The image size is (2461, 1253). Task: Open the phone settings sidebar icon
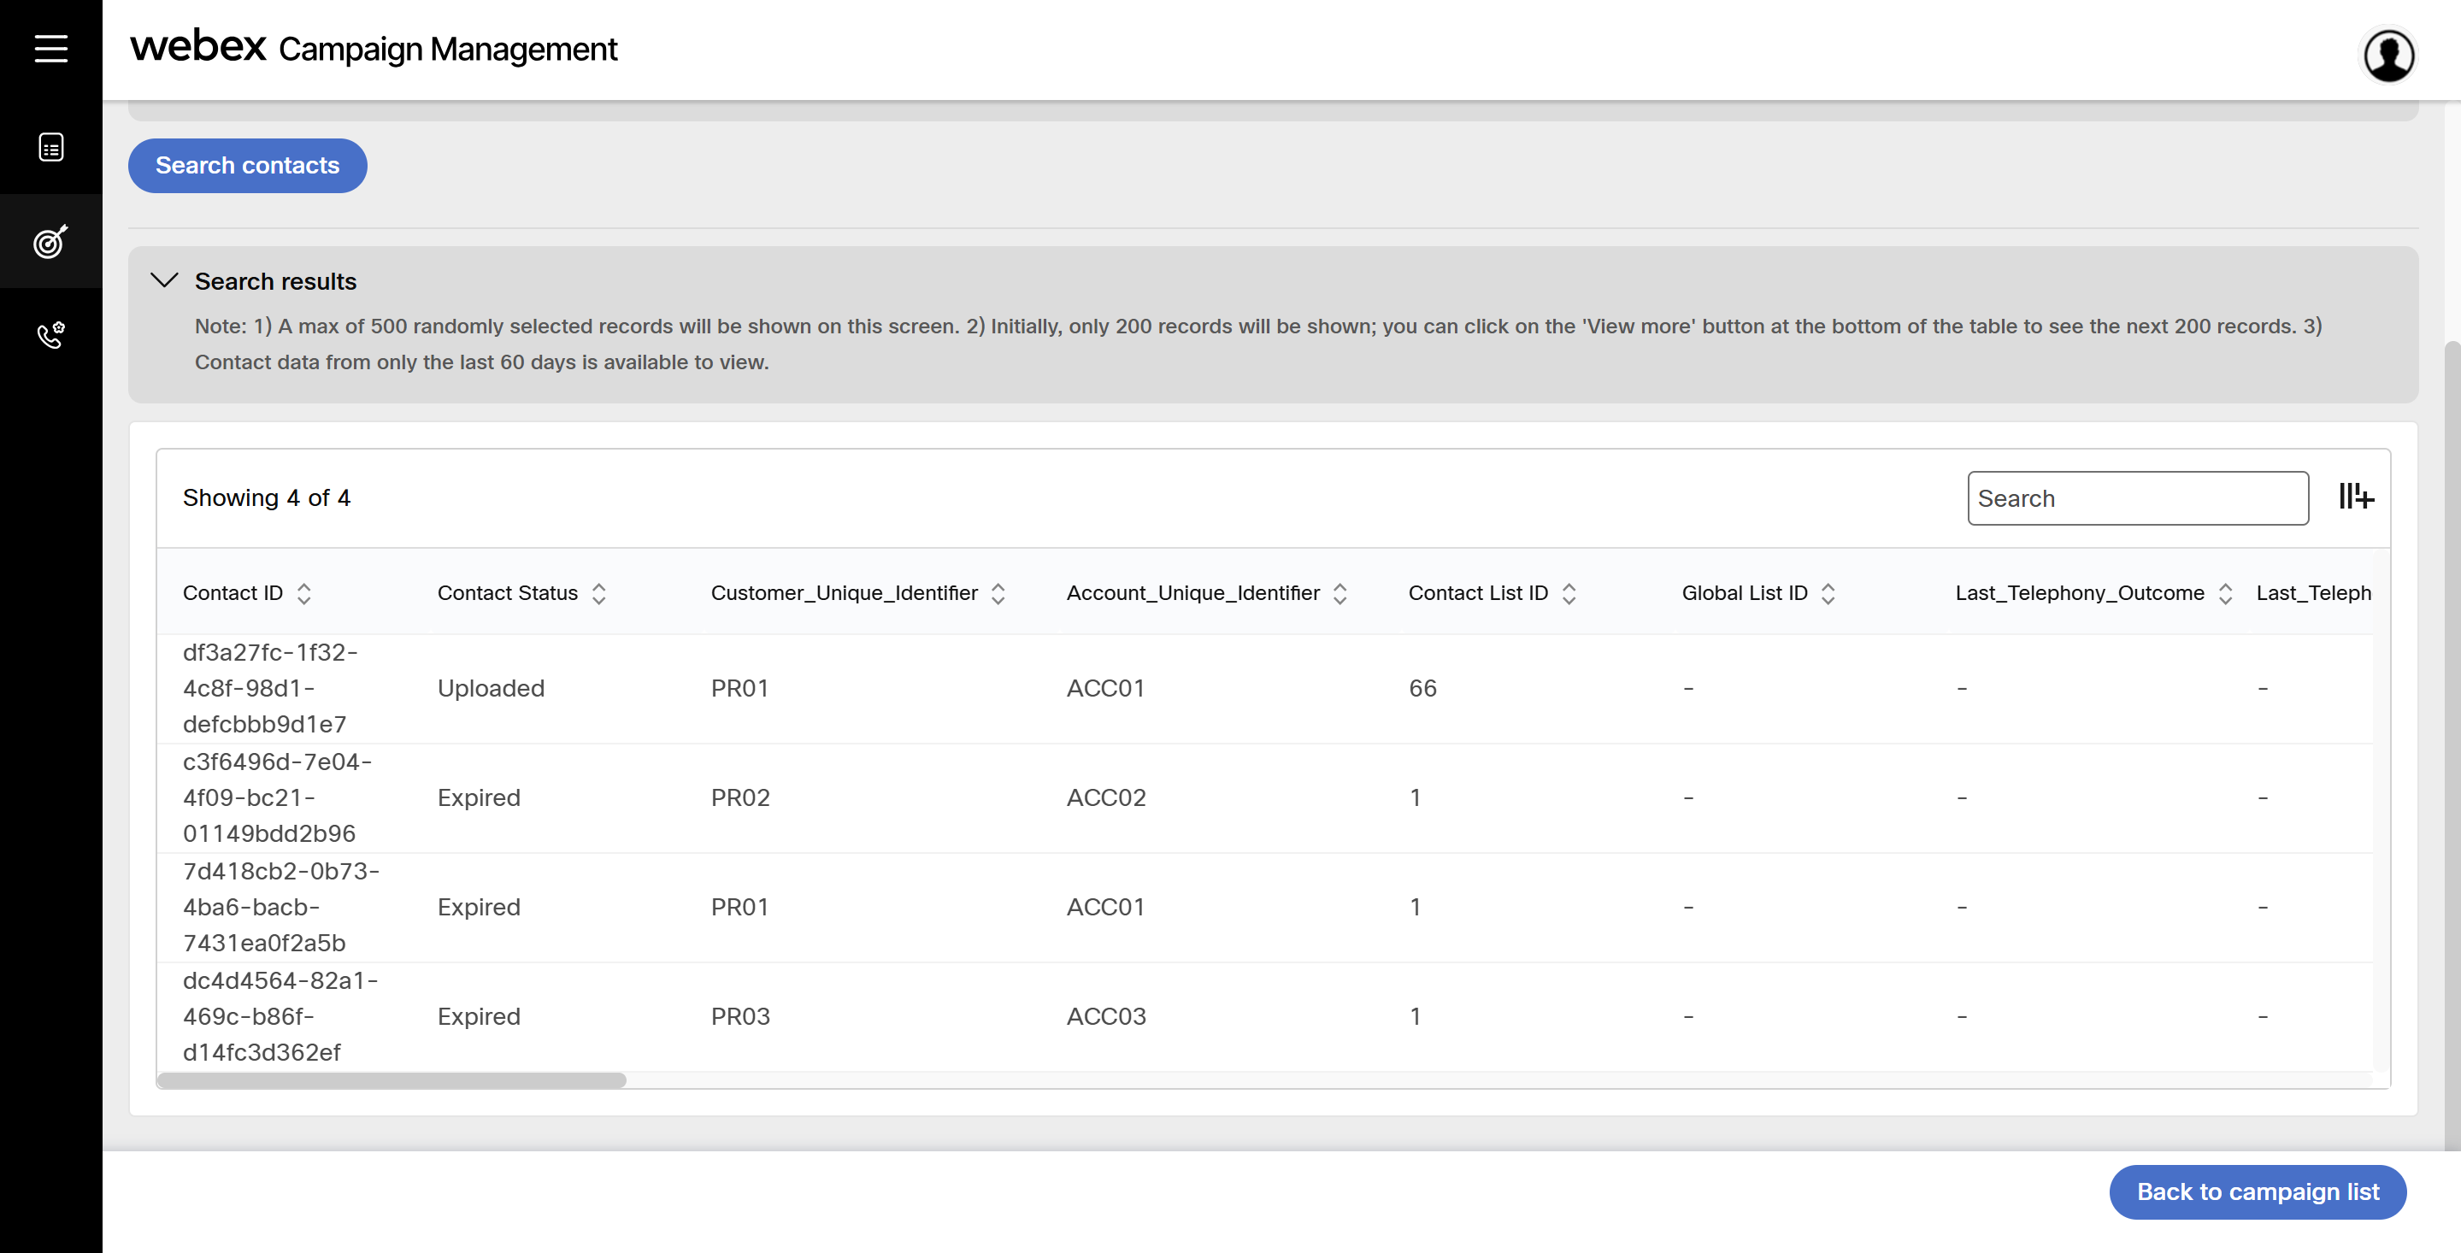(x=50, y=335)
